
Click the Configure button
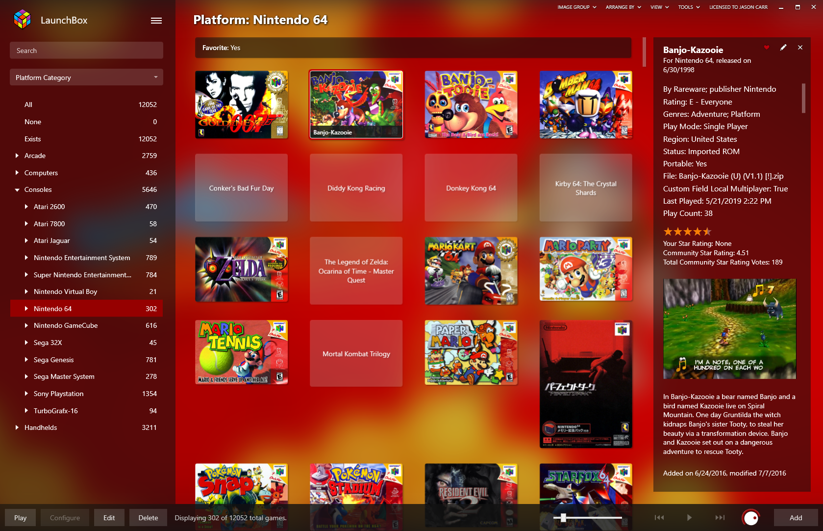click(x=65, y=517)
